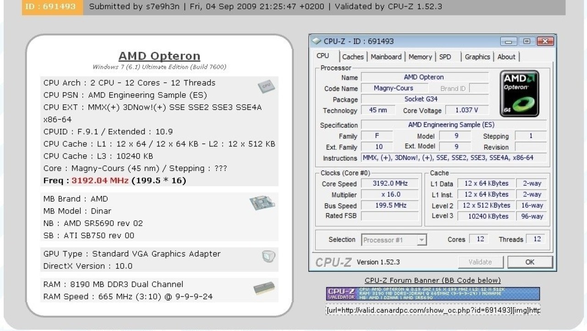This screenshot has height=331, width=587.
Task: Click the Name field showing AMD Opteron
Action: click(424, 77)
